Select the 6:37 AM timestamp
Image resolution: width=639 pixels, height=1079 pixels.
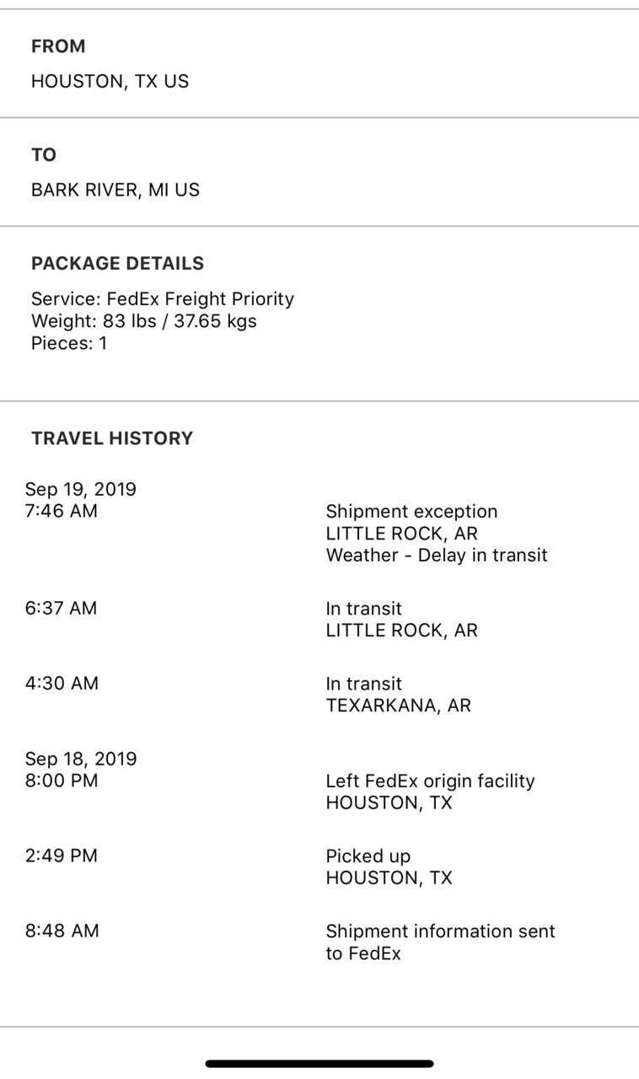62,608
